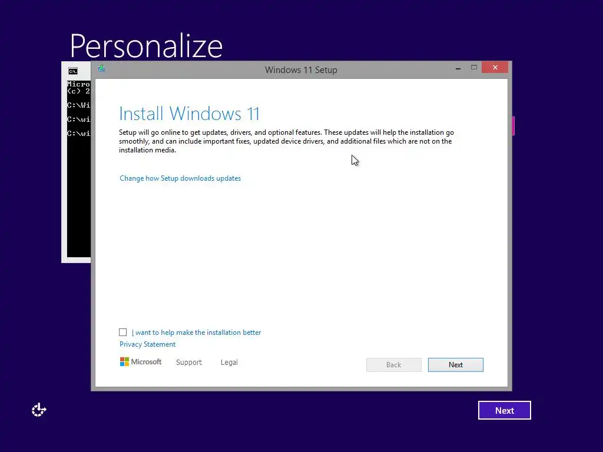Click inside the Command Prompt console area
This screenshot has height=452, width=603.
point(78,169)
